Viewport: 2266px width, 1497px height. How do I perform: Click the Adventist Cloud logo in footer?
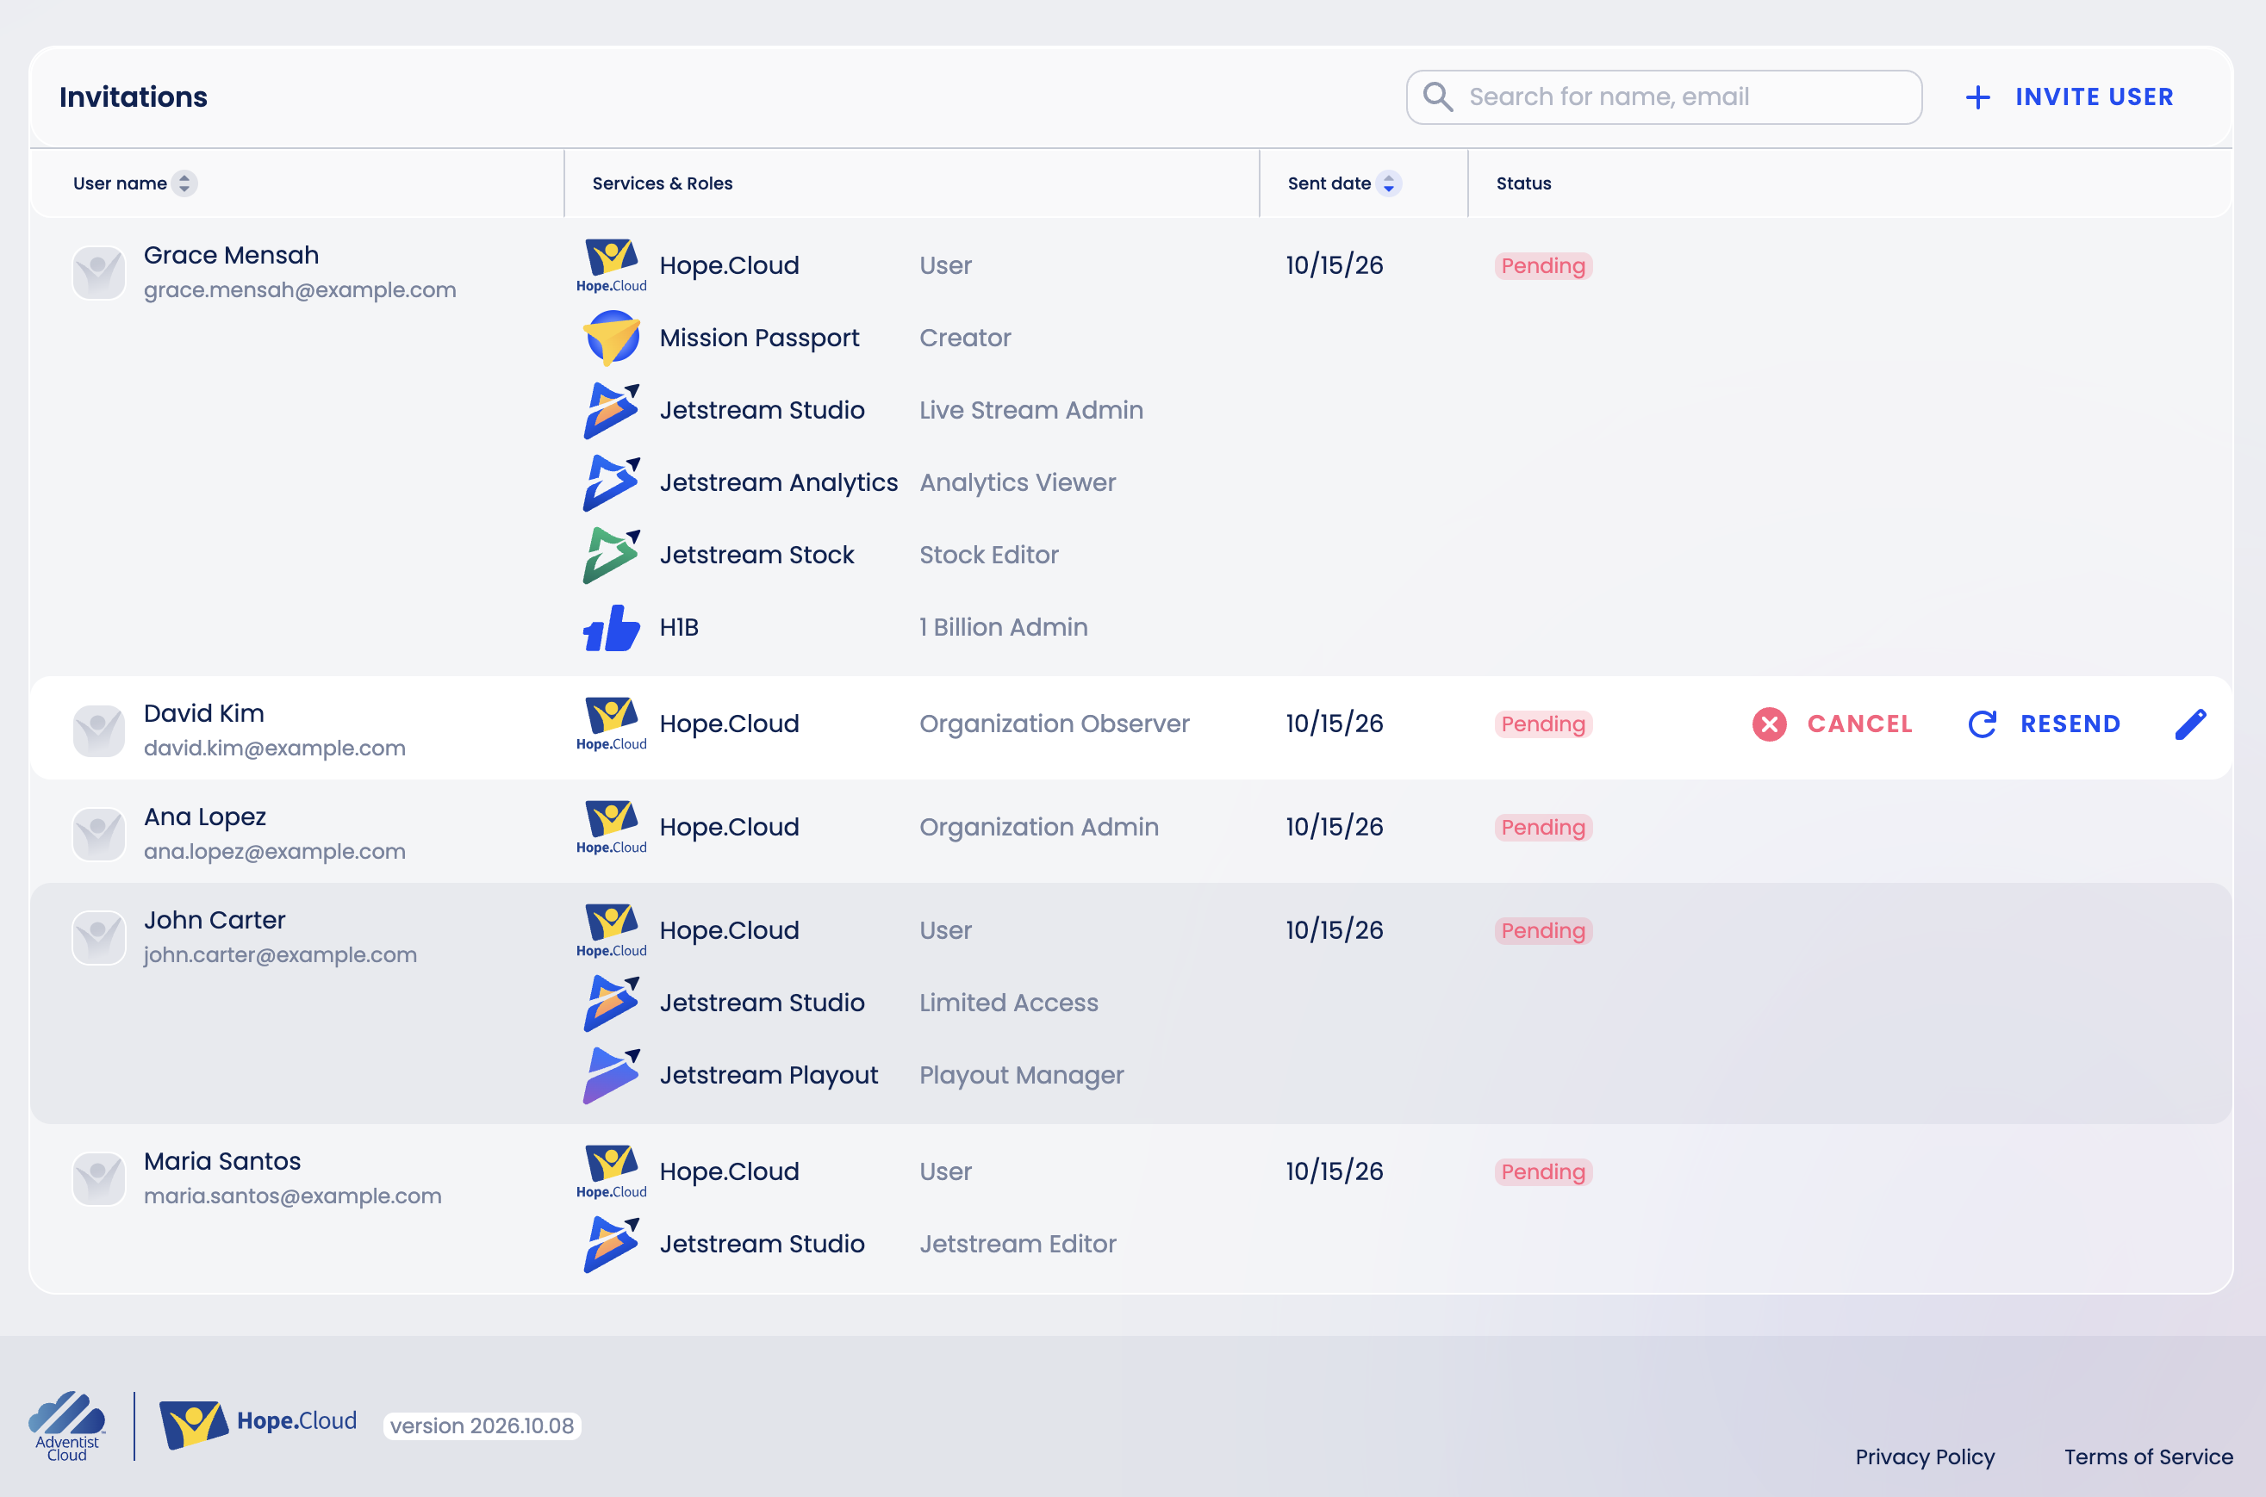(67, 1426)
